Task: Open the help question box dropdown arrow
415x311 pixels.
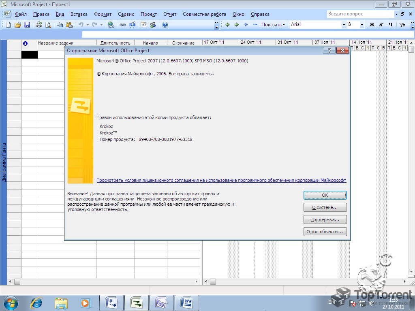Action: 396,14
